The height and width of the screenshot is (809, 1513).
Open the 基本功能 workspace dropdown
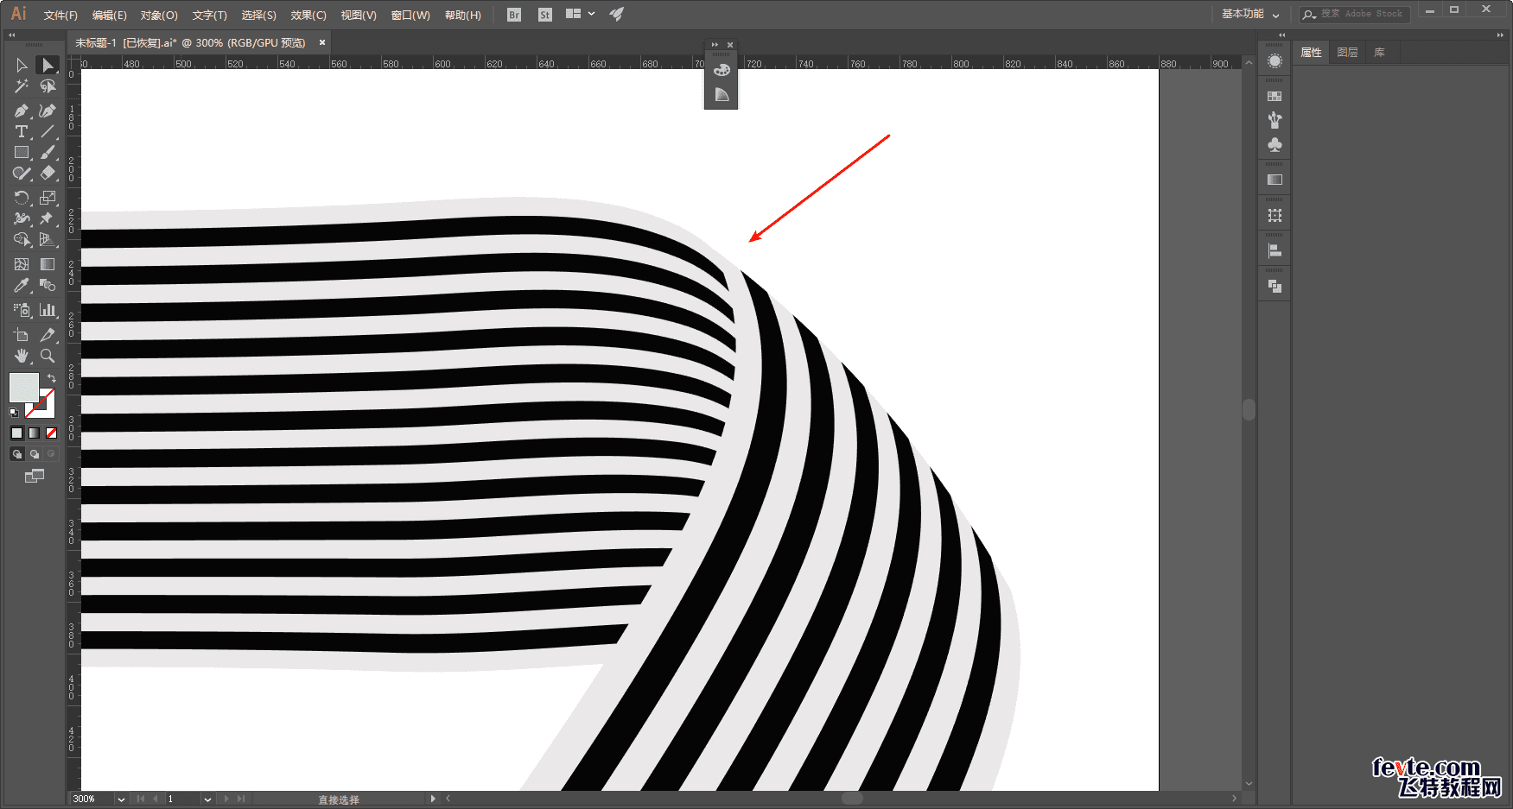(x=1249, y=15)
